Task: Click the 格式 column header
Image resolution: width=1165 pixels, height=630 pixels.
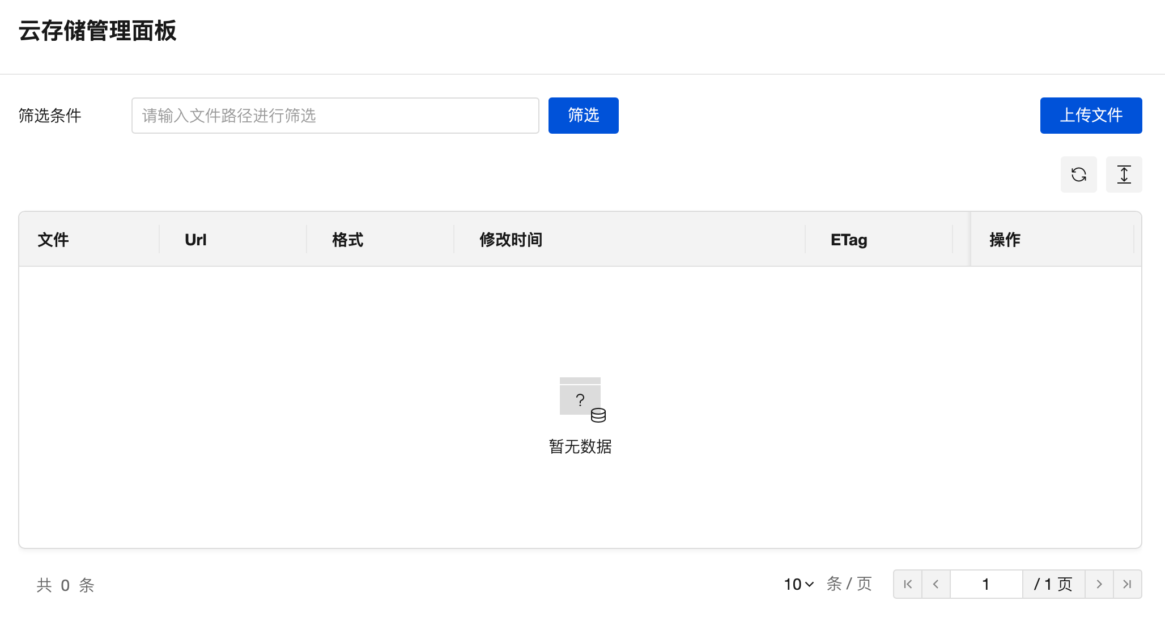Action: pos(347,240)
